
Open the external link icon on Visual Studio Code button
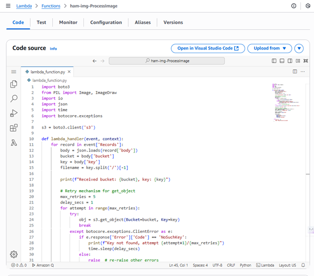click(x=236, y=48)
